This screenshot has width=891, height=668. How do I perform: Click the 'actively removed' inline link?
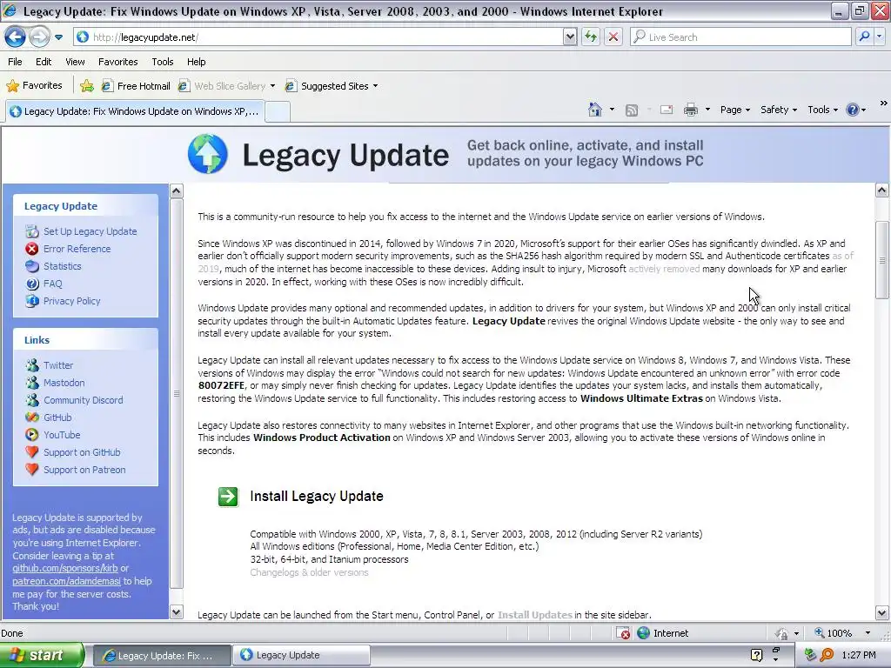tap(664, 269)
